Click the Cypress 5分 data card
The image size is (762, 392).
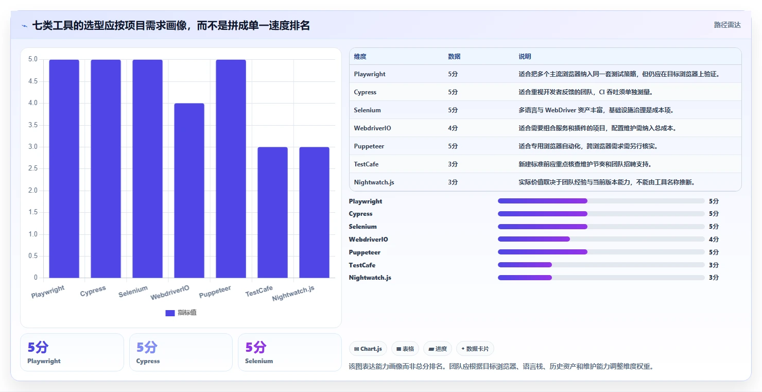click(181, 352)
